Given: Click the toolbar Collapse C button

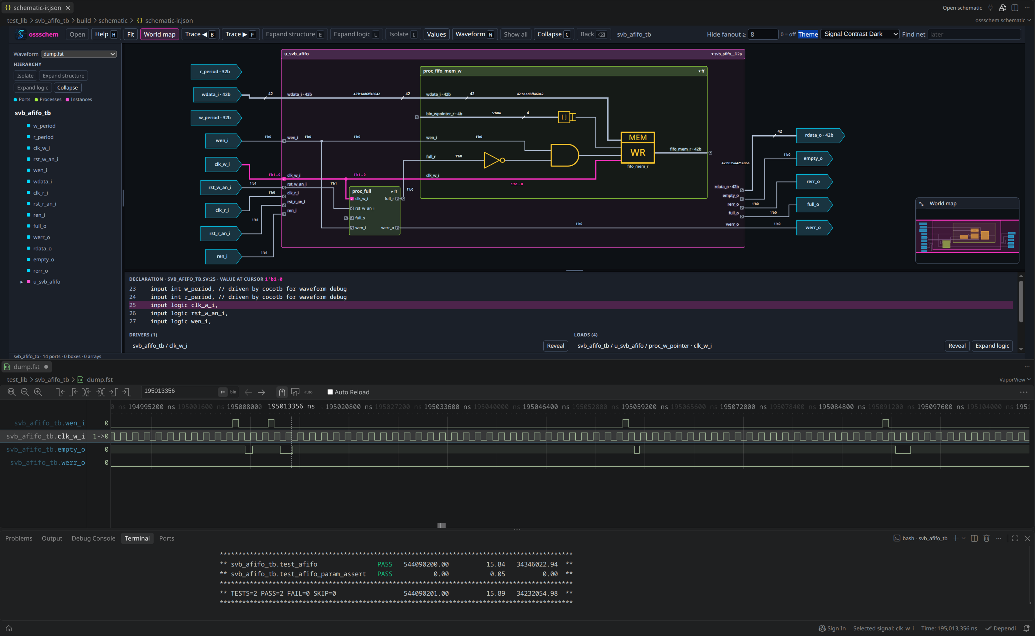Looking at the screenshot, I should [x=554, y=34].
